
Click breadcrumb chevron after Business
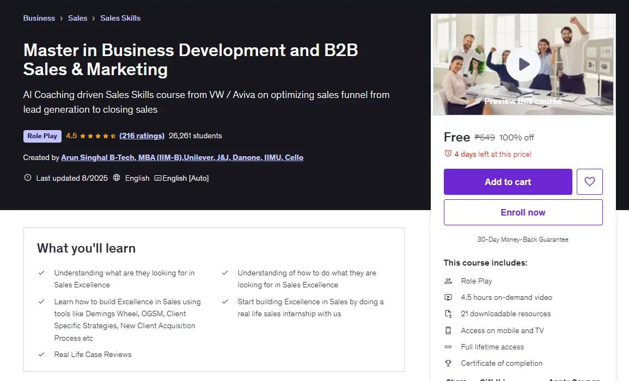coord(62,19)
